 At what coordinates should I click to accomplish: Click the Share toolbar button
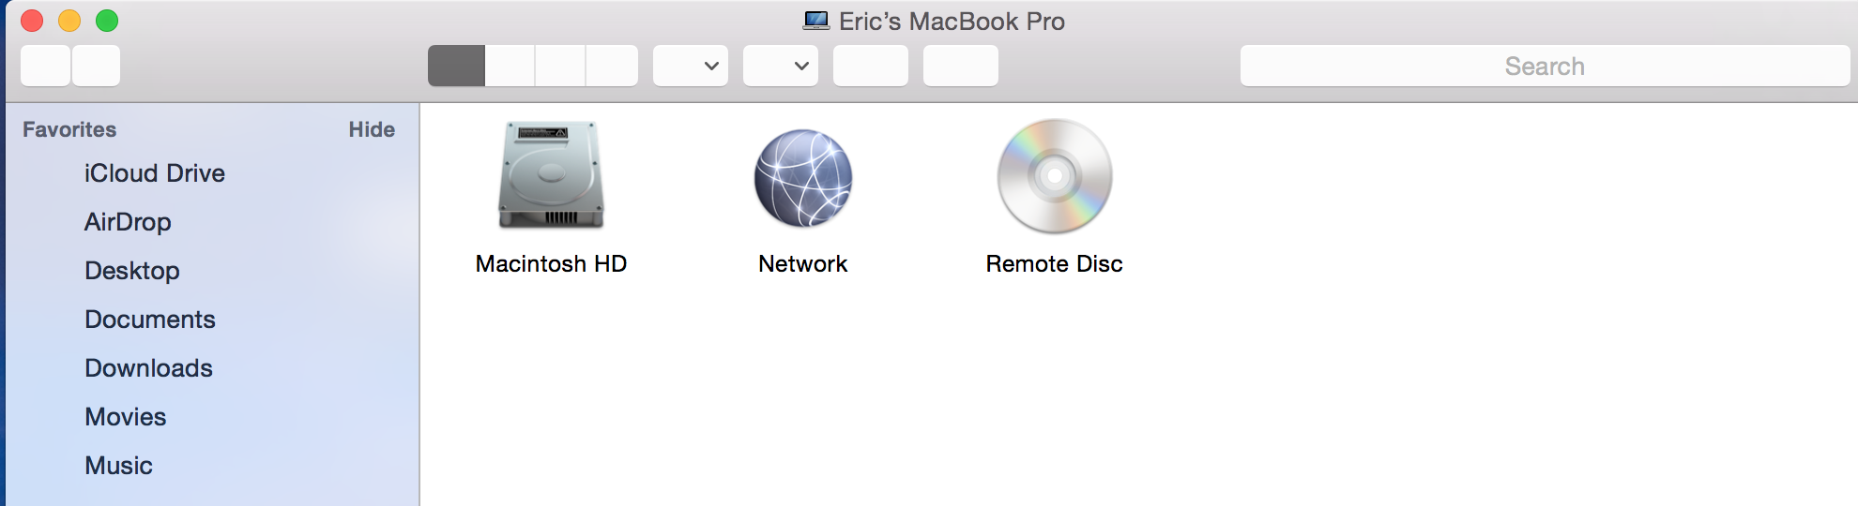(x=871, y=66)
